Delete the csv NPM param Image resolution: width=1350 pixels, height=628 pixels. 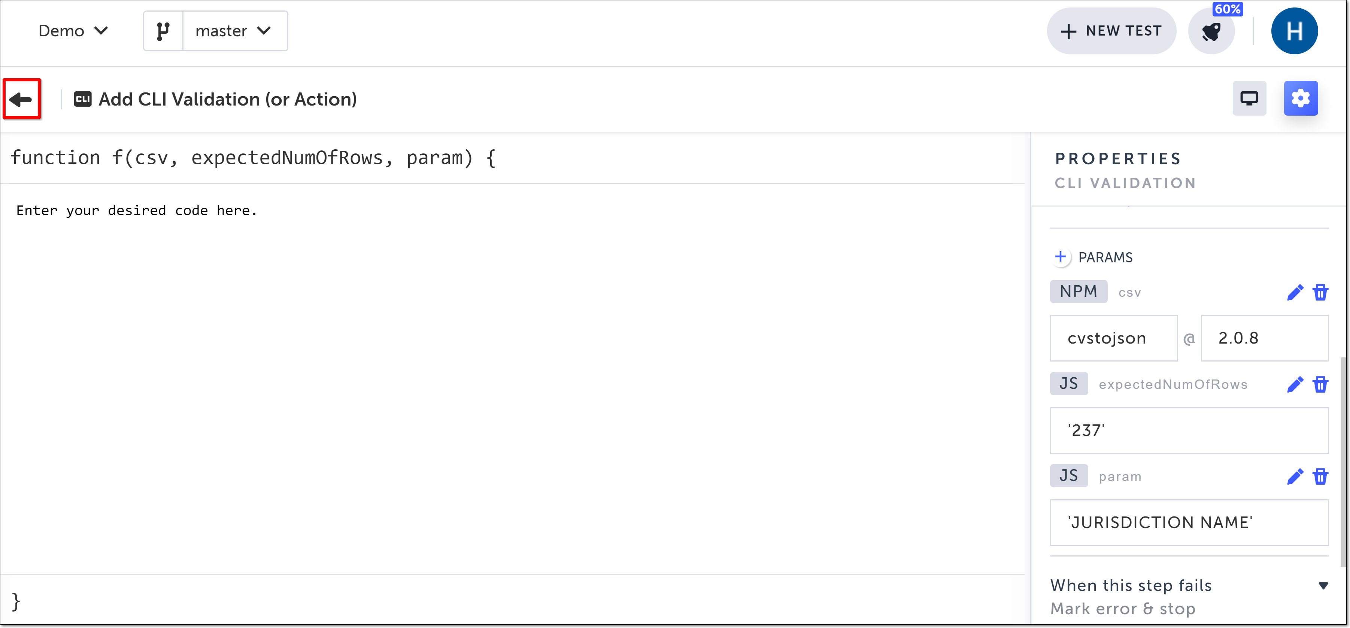pos(1320,292)
